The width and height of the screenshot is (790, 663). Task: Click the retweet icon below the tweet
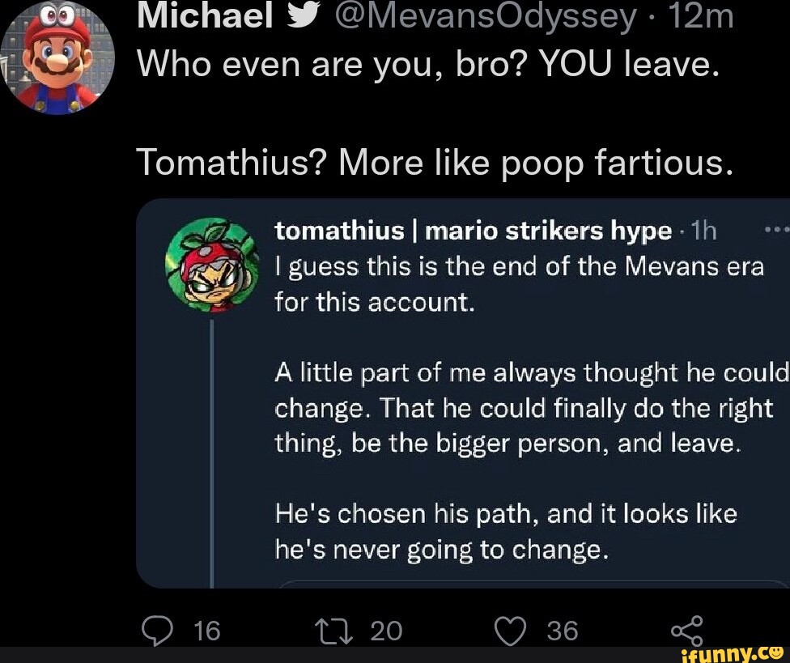click(x=332, y=630)
